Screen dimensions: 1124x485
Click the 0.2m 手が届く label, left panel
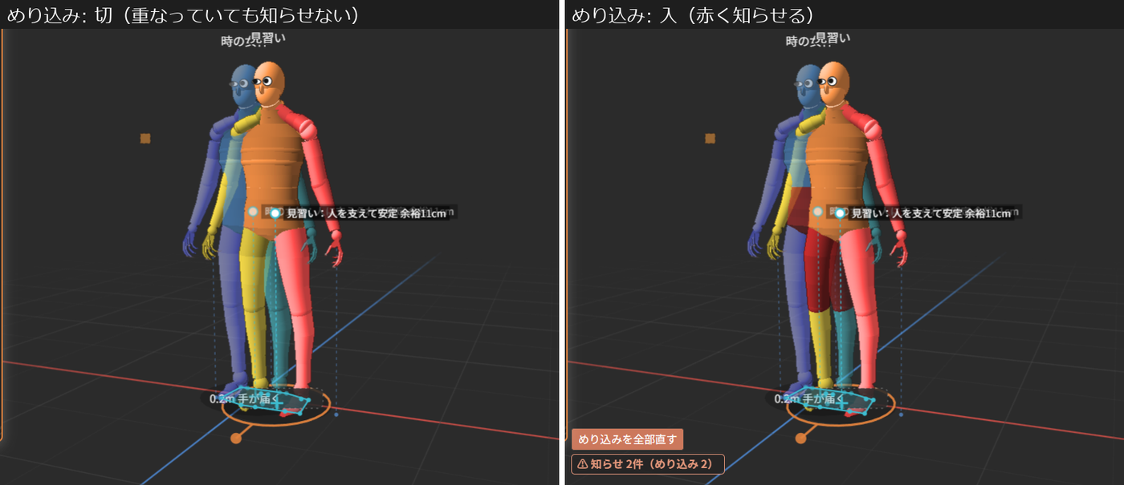(243, 398)
